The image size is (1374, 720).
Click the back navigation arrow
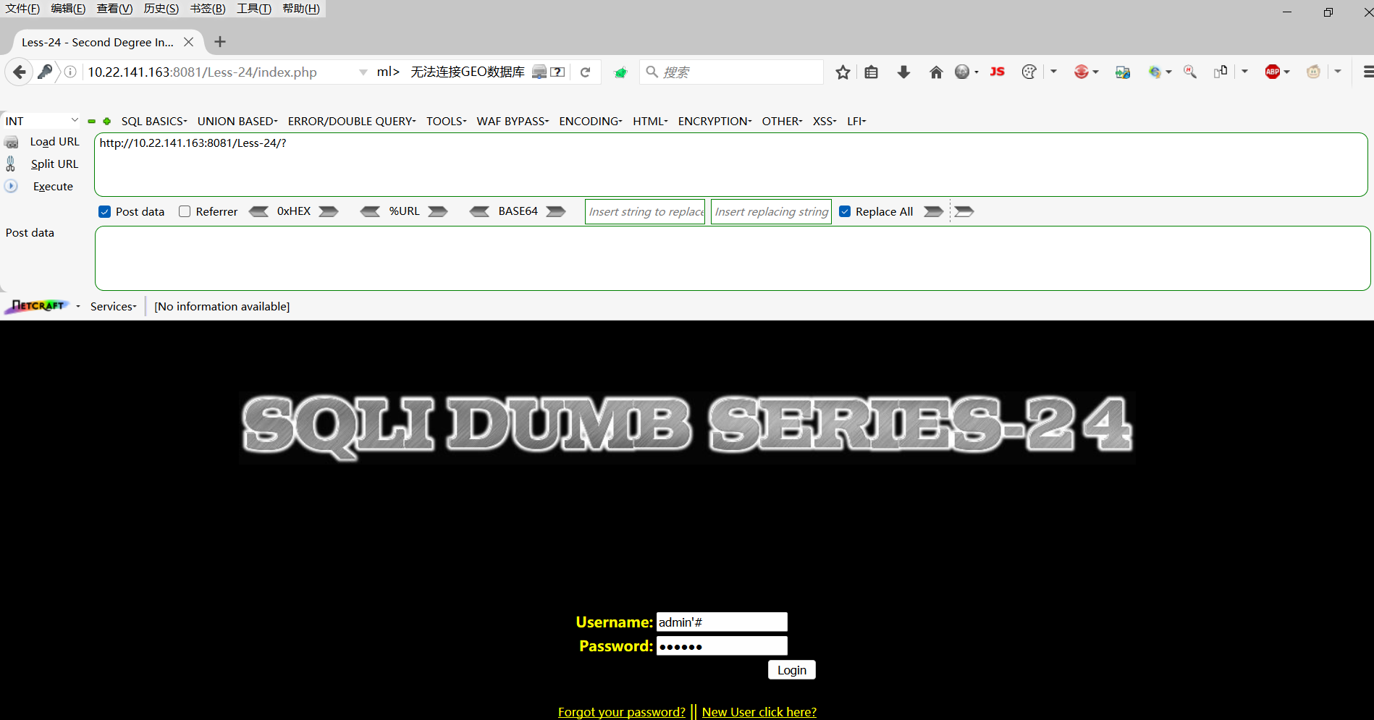(x=20, y=72)
